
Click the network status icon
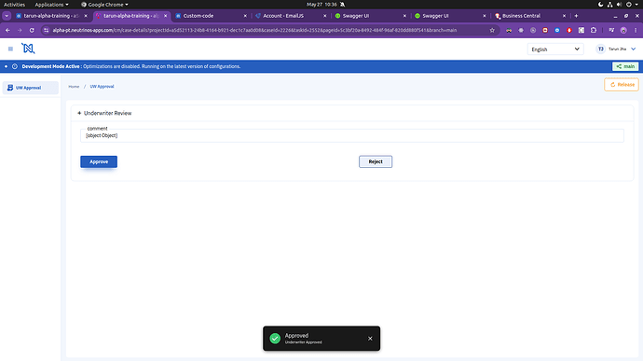pos(609,5)
